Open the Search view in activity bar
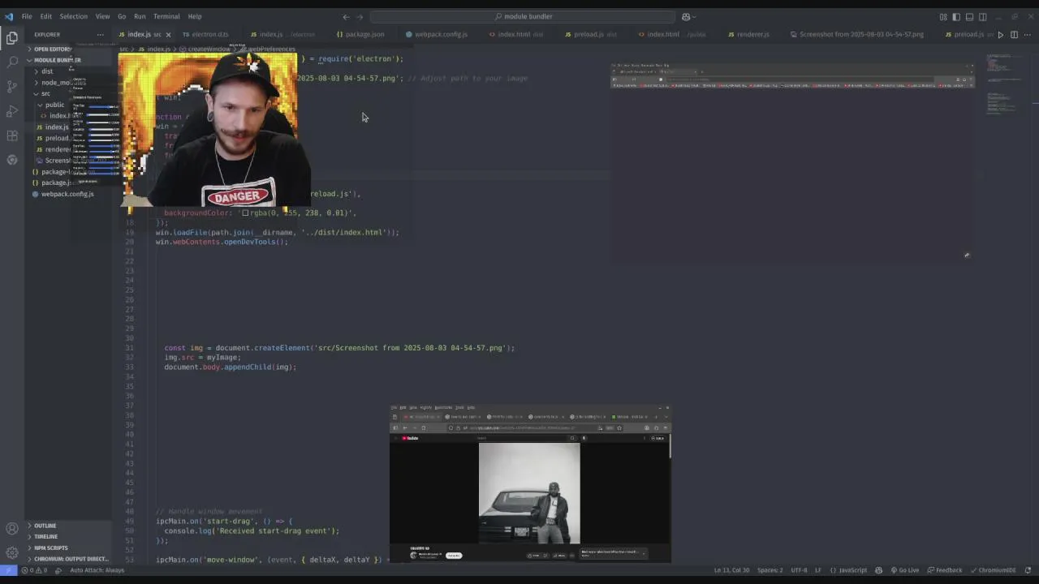This screenshot has height=584, width=1039. [x=12, y=62]
